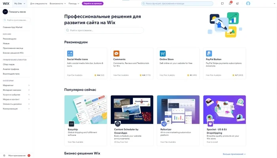
Task: Open the user profile avatar
Action: 248,3
